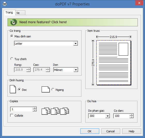Click the Do phan giai label

coord(96,111)
